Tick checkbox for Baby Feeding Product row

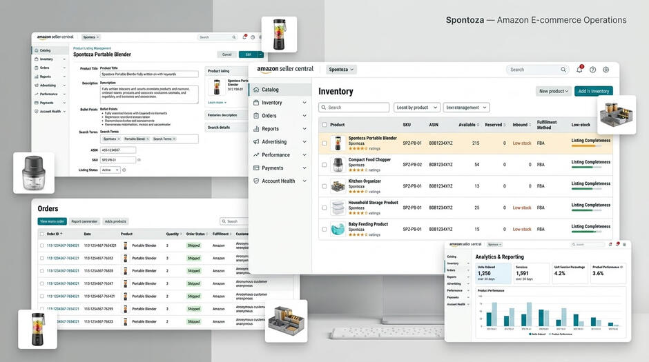coord(324,230)
